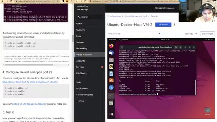
Task: Click the terminal window scrollbar
Action: tap(196, 87)
